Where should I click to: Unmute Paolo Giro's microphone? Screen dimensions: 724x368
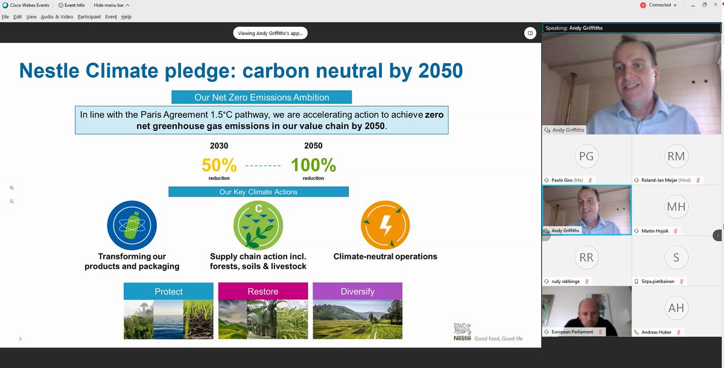pyautogui.click(x=589, y=179)
